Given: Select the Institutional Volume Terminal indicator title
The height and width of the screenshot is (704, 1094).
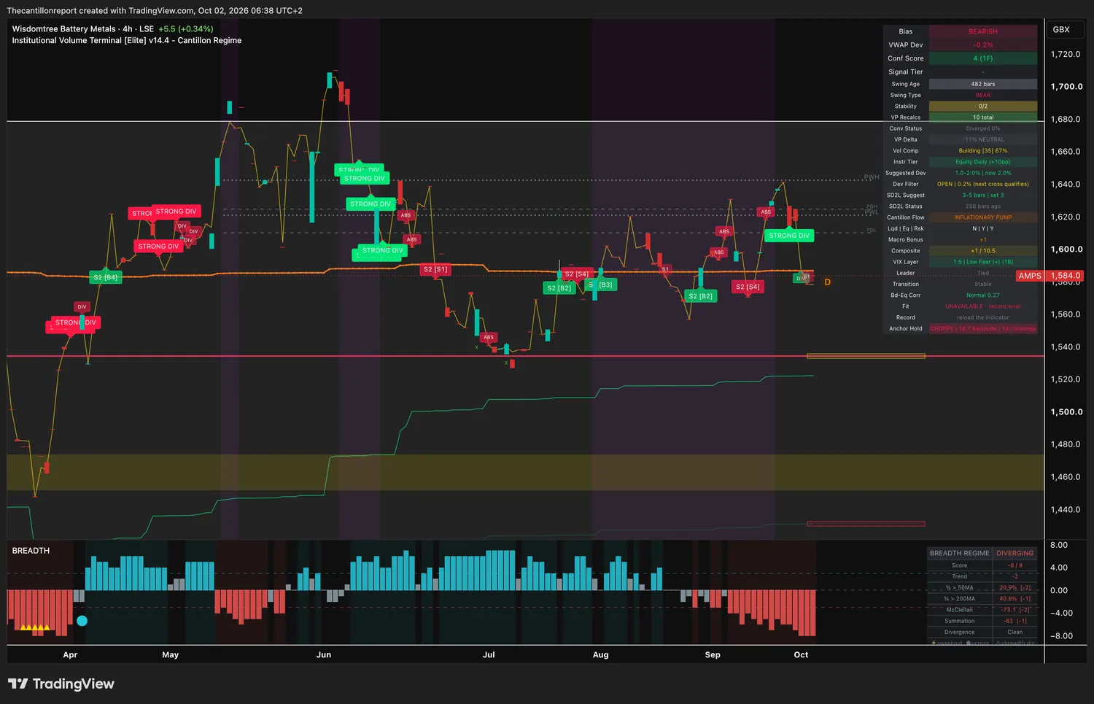Looking at the screenshot, I should pyautogui.click(x=127, y=41).
